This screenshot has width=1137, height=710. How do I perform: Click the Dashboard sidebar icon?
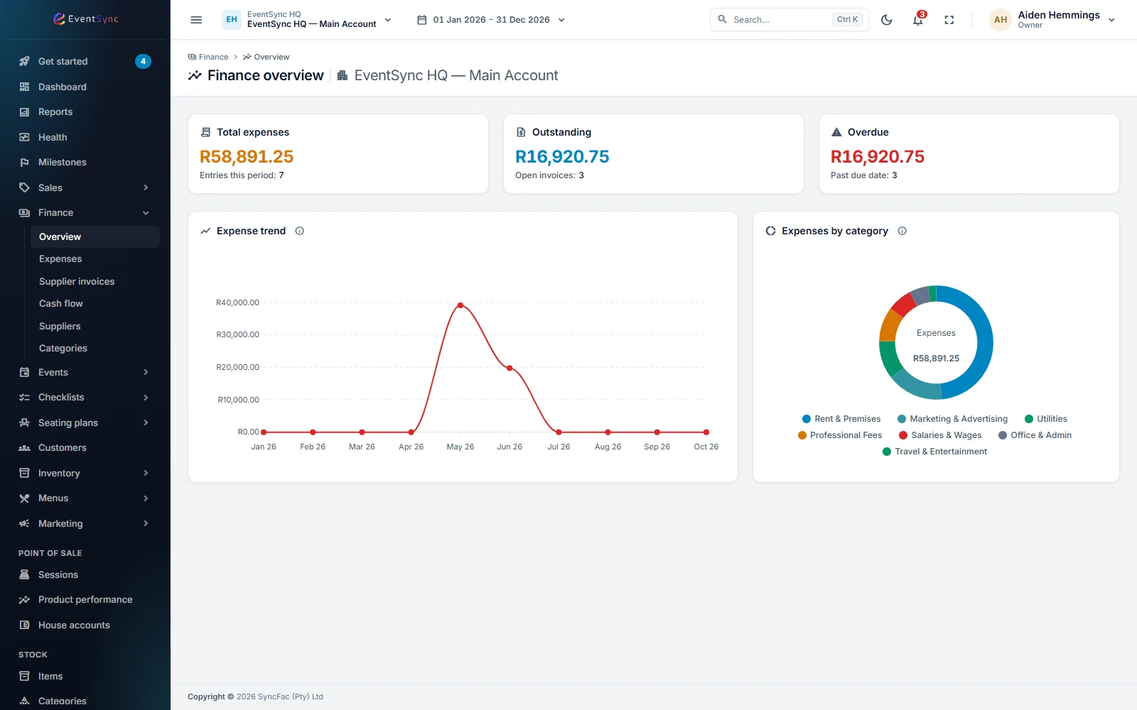click(24, 87)
